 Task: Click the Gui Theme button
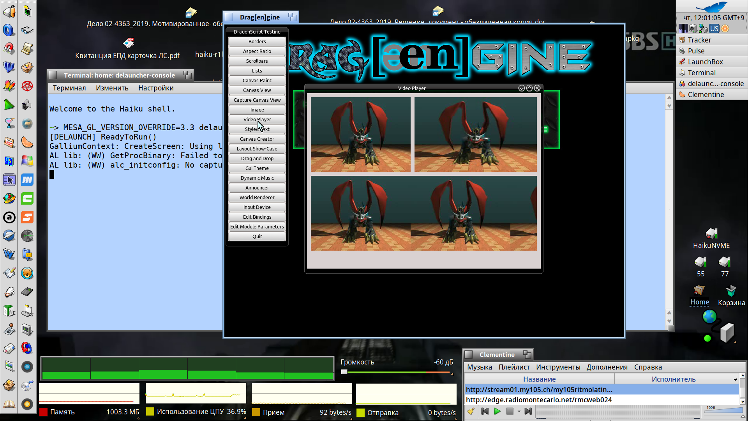click(257, 168)
